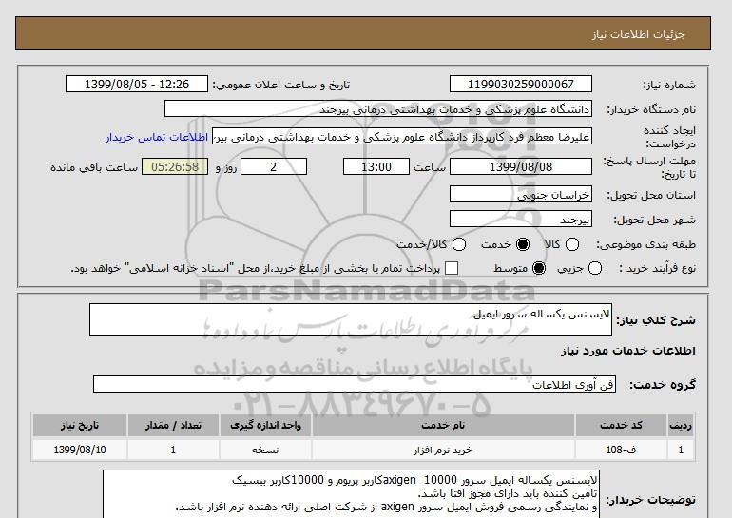Image resolution: width=732 pixels, height=518 pixels.
Task: Click the city field بیرجند
Action: [521, 219]
